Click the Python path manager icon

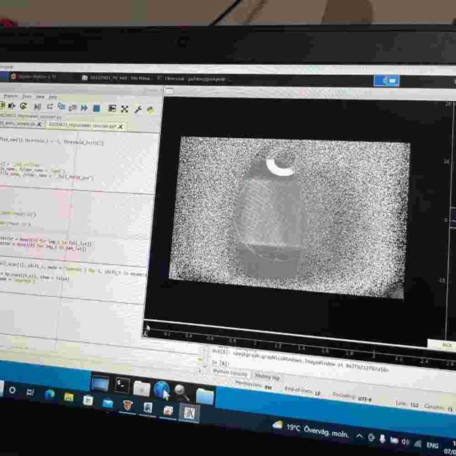[150, 109]
